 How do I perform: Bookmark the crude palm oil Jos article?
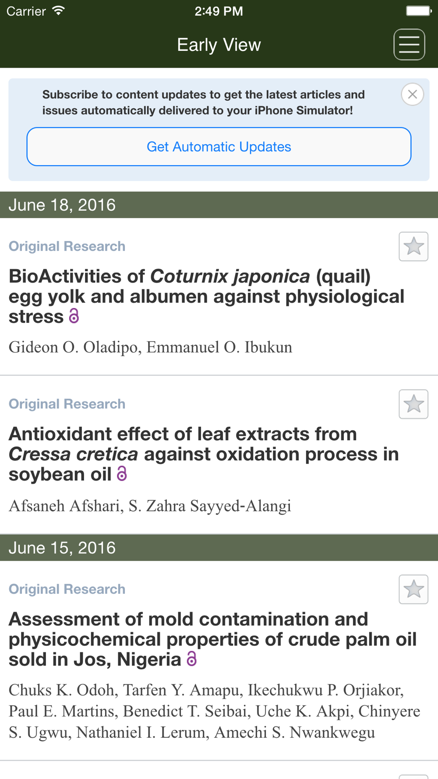pos(413,589)
